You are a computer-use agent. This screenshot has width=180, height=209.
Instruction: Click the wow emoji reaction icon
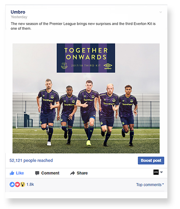[x=23, y=185]
